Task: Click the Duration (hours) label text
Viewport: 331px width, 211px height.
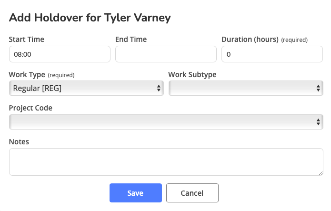Action: tap(250, 39)
